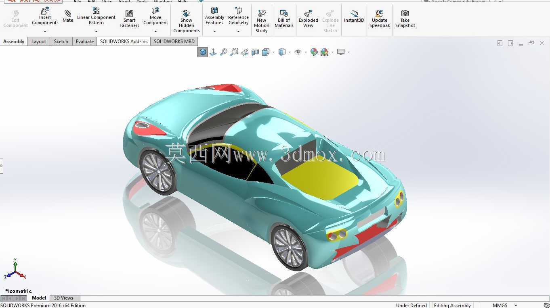
Task: Toggle Instant3D
Action: click(x=354, y=16)
